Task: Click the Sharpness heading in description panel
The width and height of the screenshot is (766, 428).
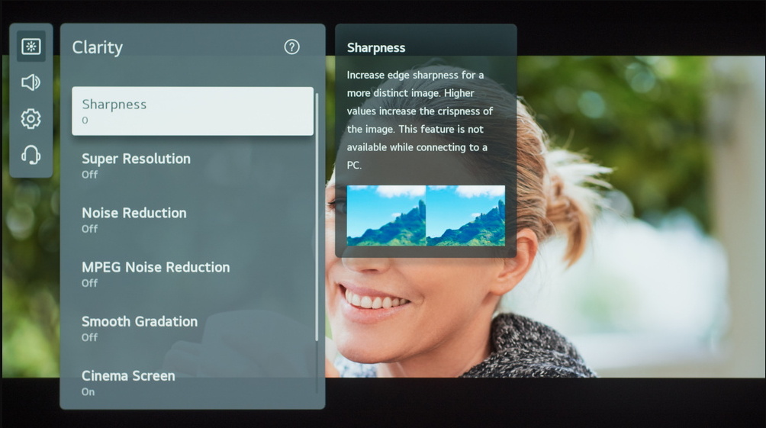Action: click(x=376, y=48)
